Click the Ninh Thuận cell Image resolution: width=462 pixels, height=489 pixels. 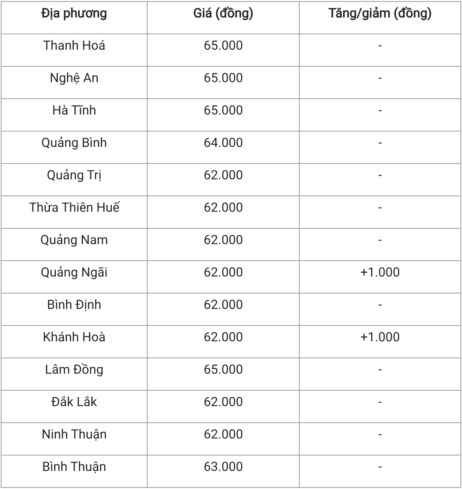click(x=74, y=434)
